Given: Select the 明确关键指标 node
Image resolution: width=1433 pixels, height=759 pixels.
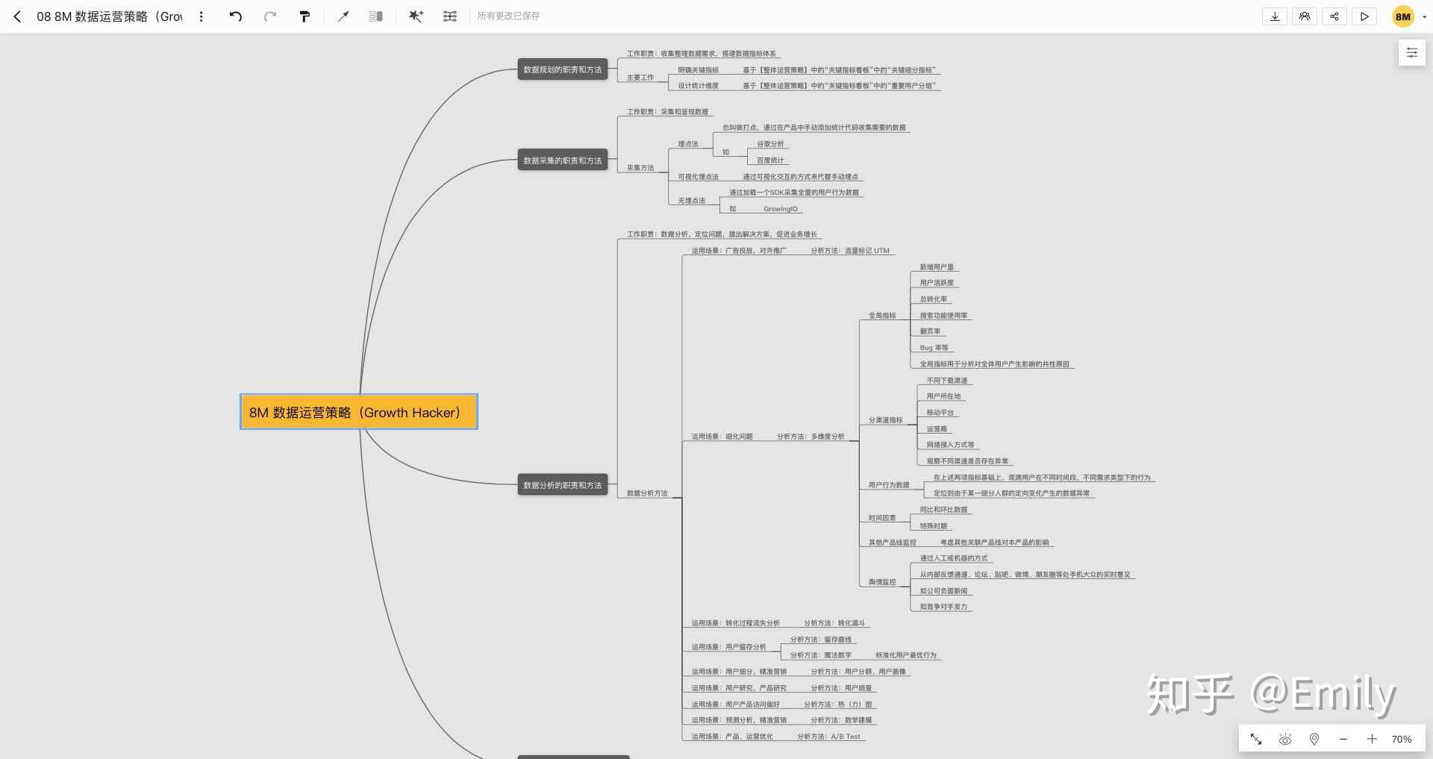Looking at the screenshot, I should click(x=699, y=70).
